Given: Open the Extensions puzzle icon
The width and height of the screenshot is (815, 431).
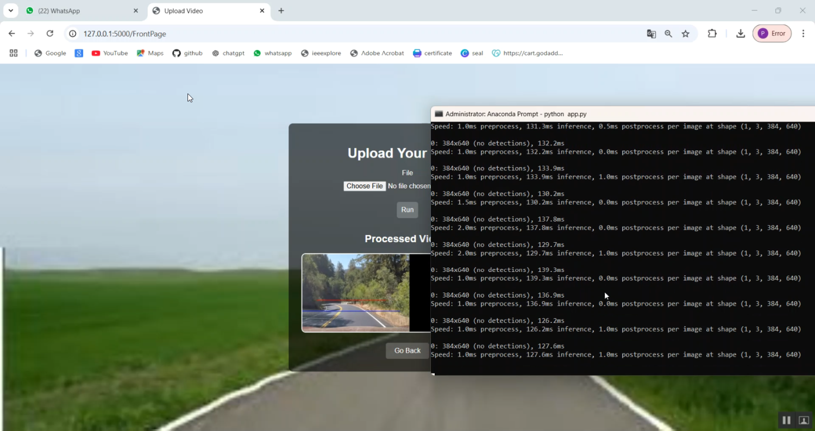Looking at the screenshot, I should 712,34.
